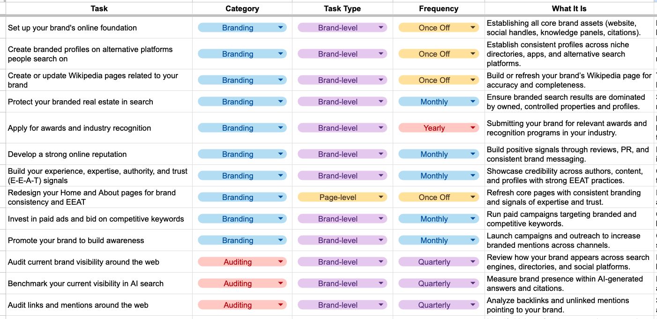Open Once Off dropdown for Wikedia pages row
Screen dimensions: 657x319
[473, 80]
